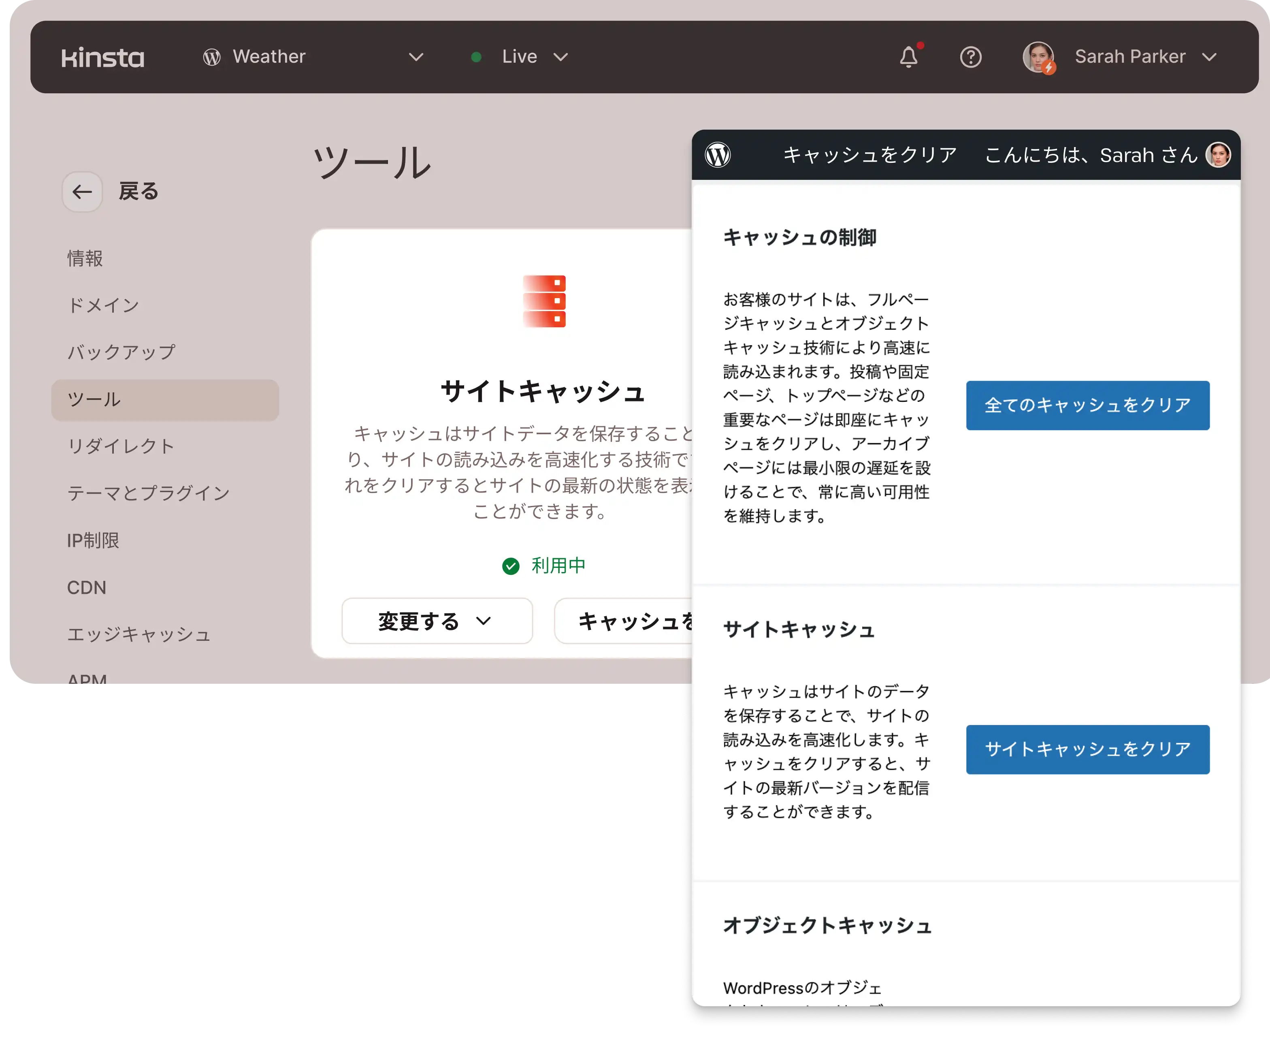Open the Live environment dropdown
Screen dimensions: 1270x1037
(x=560, y=58)
